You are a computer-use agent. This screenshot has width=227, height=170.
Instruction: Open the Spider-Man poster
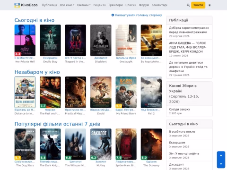[126, 144]
